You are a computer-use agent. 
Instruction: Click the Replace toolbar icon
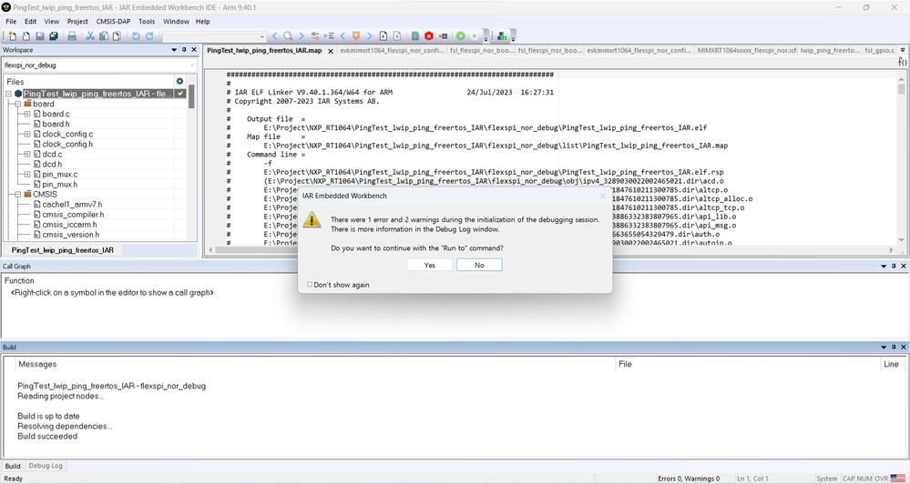[315, 36]
